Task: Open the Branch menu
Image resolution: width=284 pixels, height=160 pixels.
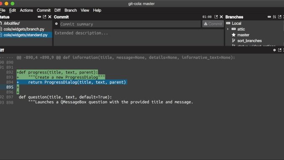Action: [x=71, y=10]
